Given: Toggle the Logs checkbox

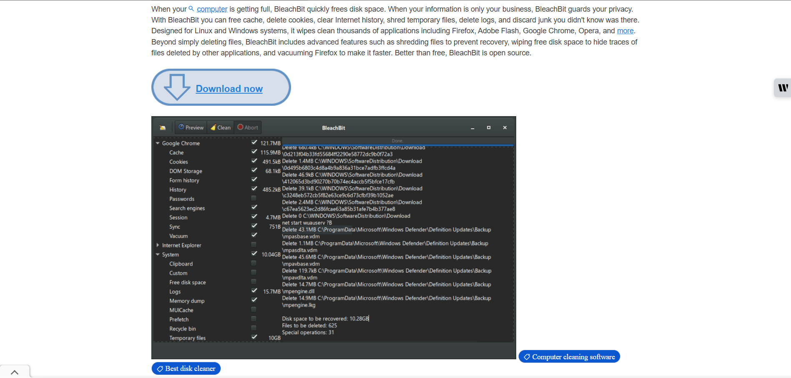Looking at the screenshot, I should tap(254, 291).
